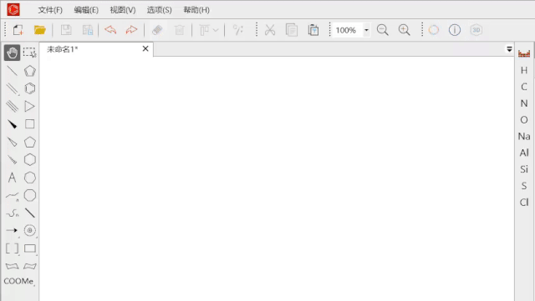
Task: Click the 100% zoom input field
Action: 348,30
